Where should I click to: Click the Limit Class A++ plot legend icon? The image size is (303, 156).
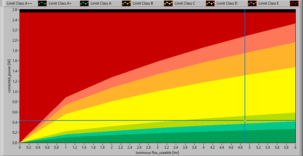tap(42, 4)
